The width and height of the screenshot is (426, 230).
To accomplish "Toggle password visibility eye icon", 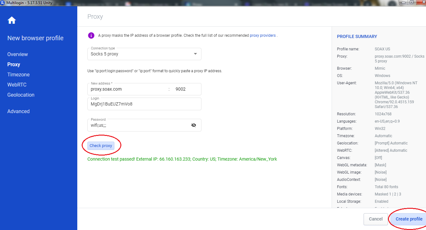I will click(x=194, y=125).
